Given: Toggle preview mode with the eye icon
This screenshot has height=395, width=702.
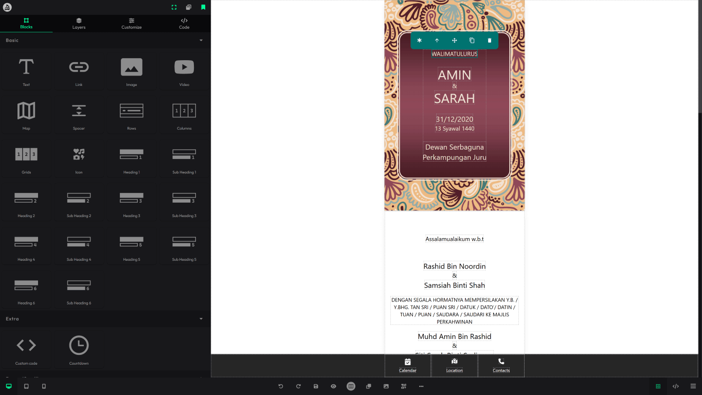Looking at the screenshot, I should 333,386.
